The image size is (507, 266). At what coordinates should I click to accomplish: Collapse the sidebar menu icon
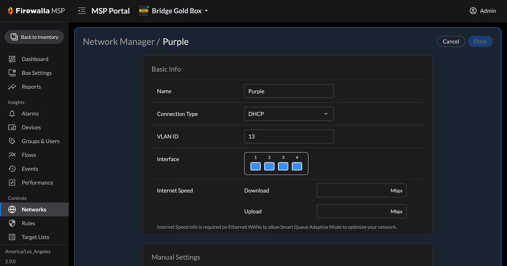point(81,11)
